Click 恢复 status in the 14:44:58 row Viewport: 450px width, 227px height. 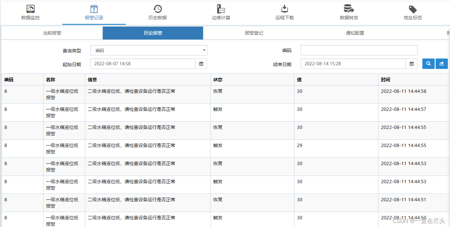218,91
